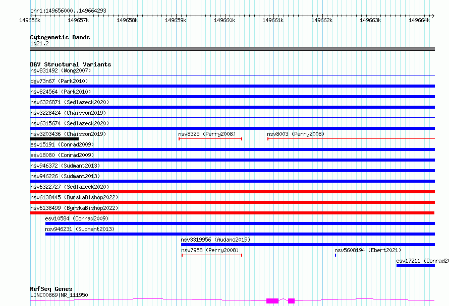Select the esv17211 blue variant bar
Image resolution: width=449 pixels, height=306 pixels.
click(x=416, y=266)
